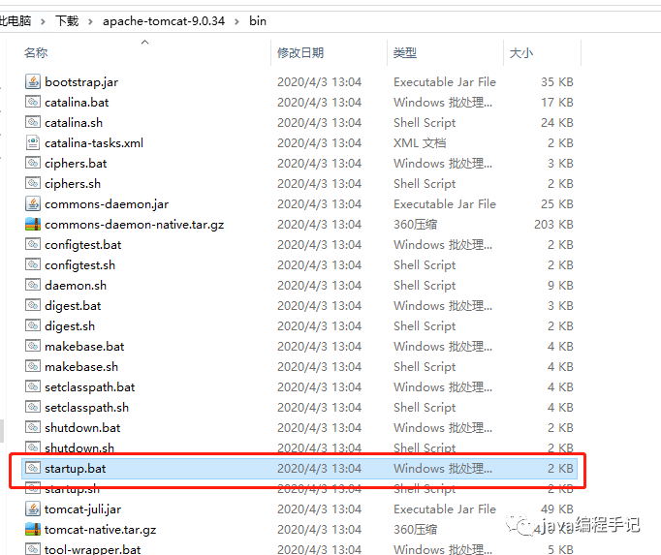
Task: Click the setclasspath.bat file icon
Action: (x=33, y=386)
